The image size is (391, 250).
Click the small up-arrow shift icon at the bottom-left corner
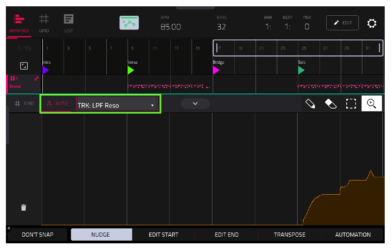(x=9, y=228)
